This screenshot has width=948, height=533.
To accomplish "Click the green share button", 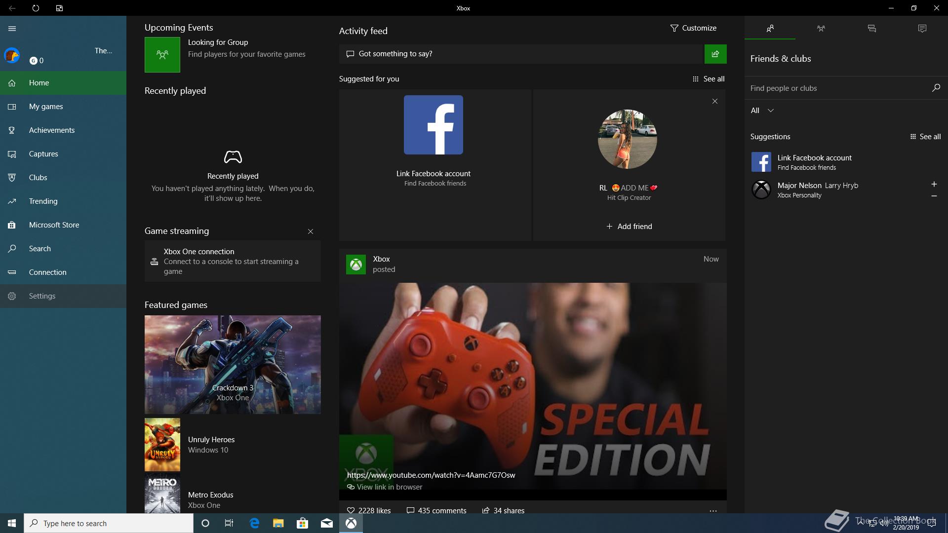I will click(x=715, y=54).
